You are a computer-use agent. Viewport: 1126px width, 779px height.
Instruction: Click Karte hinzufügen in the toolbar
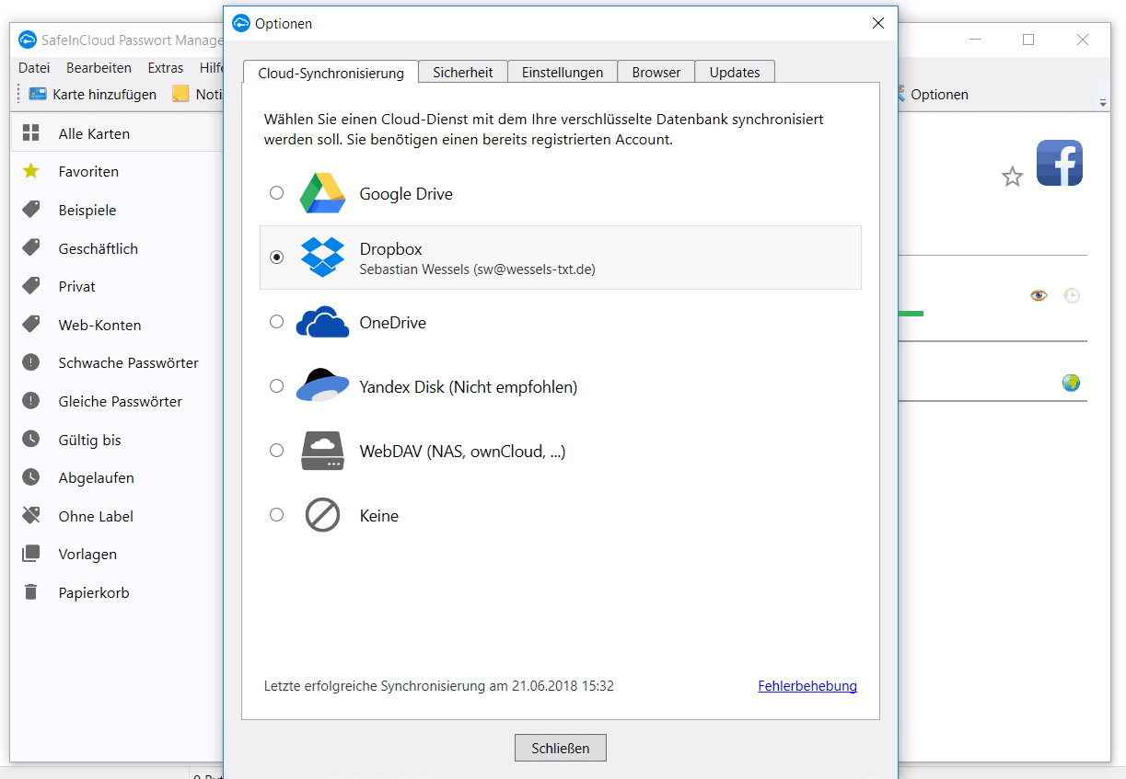coord(93,94)
